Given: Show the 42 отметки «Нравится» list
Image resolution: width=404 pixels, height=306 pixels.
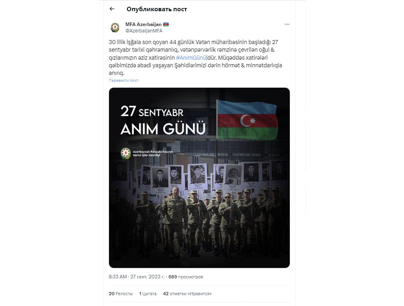Looking at the screenshot, I should point(187,294).
